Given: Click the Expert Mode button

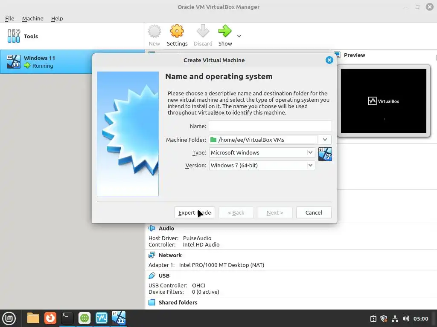Looking at the screenshot, I should tap(195, 212).
